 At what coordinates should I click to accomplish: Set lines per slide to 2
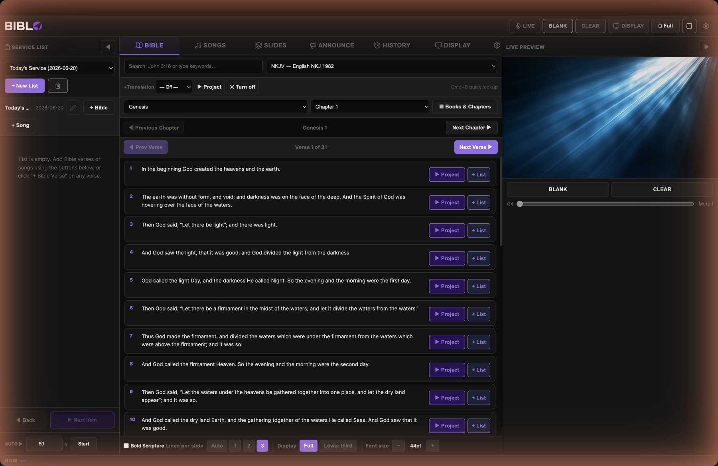249,446
